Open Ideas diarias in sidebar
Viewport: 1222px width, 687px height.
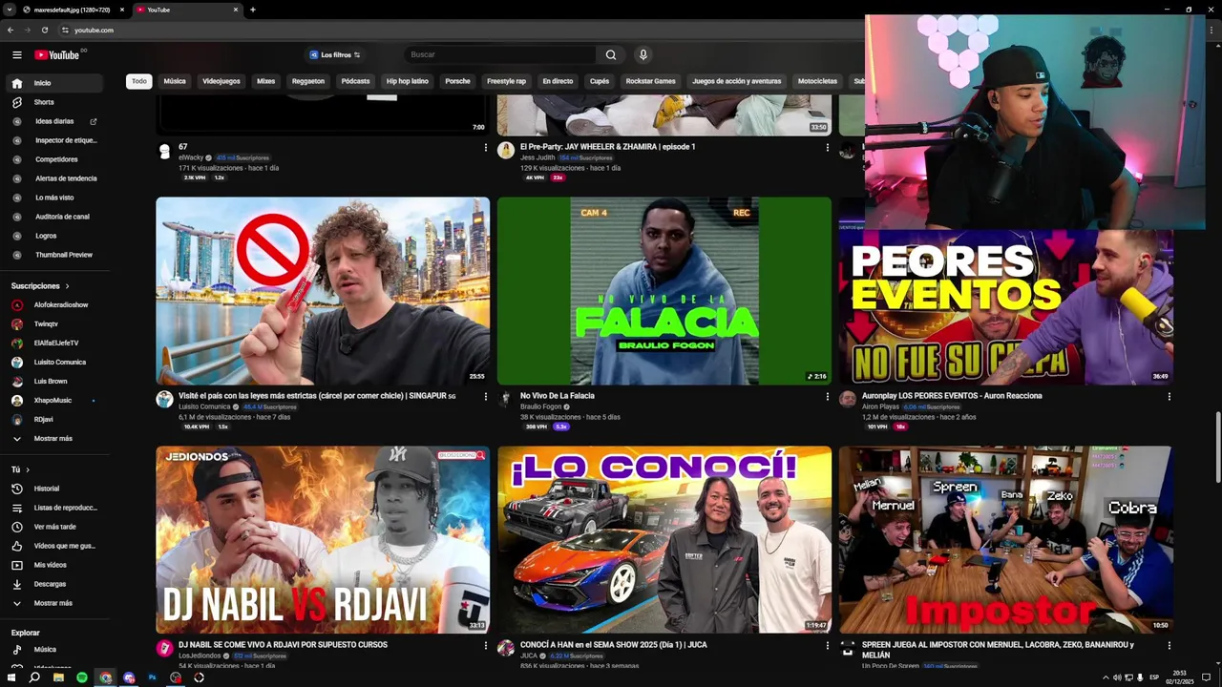pyautogui.click(x=53, y=121)
